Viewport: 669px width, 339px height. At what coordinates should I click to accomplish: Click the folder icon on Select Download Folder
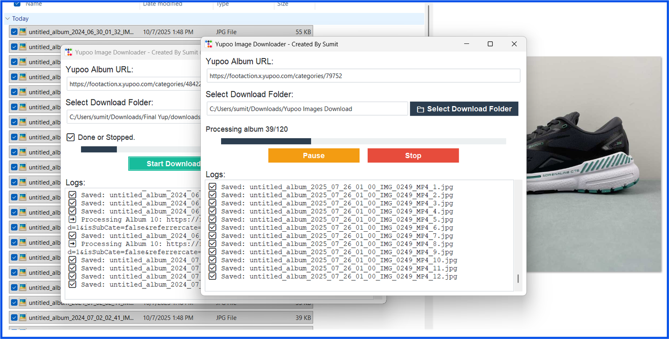click(x=420, y=109)
